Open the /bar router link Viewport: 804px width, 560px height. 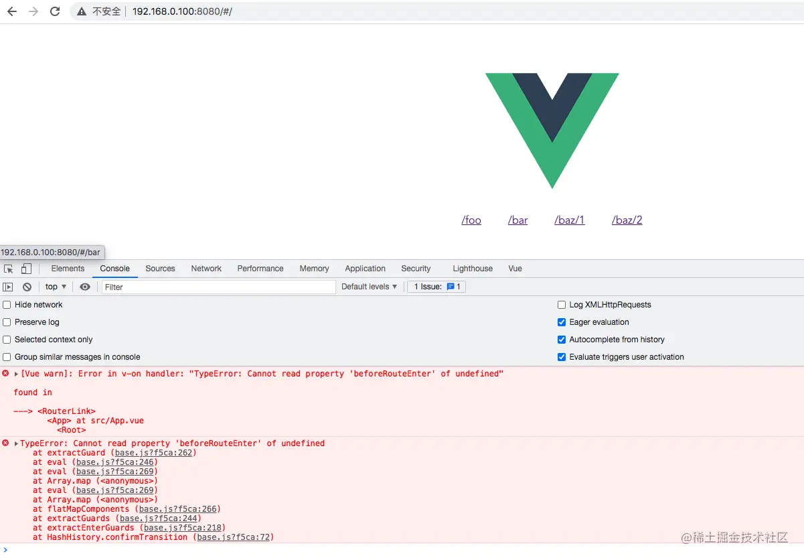point(518,220)
